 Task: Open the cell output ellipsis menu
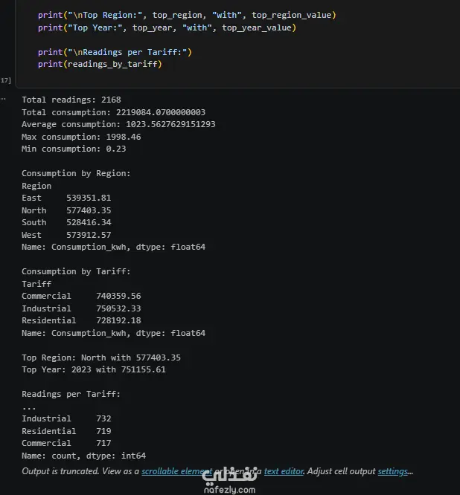pyautogui.click(x=3, y=99)
